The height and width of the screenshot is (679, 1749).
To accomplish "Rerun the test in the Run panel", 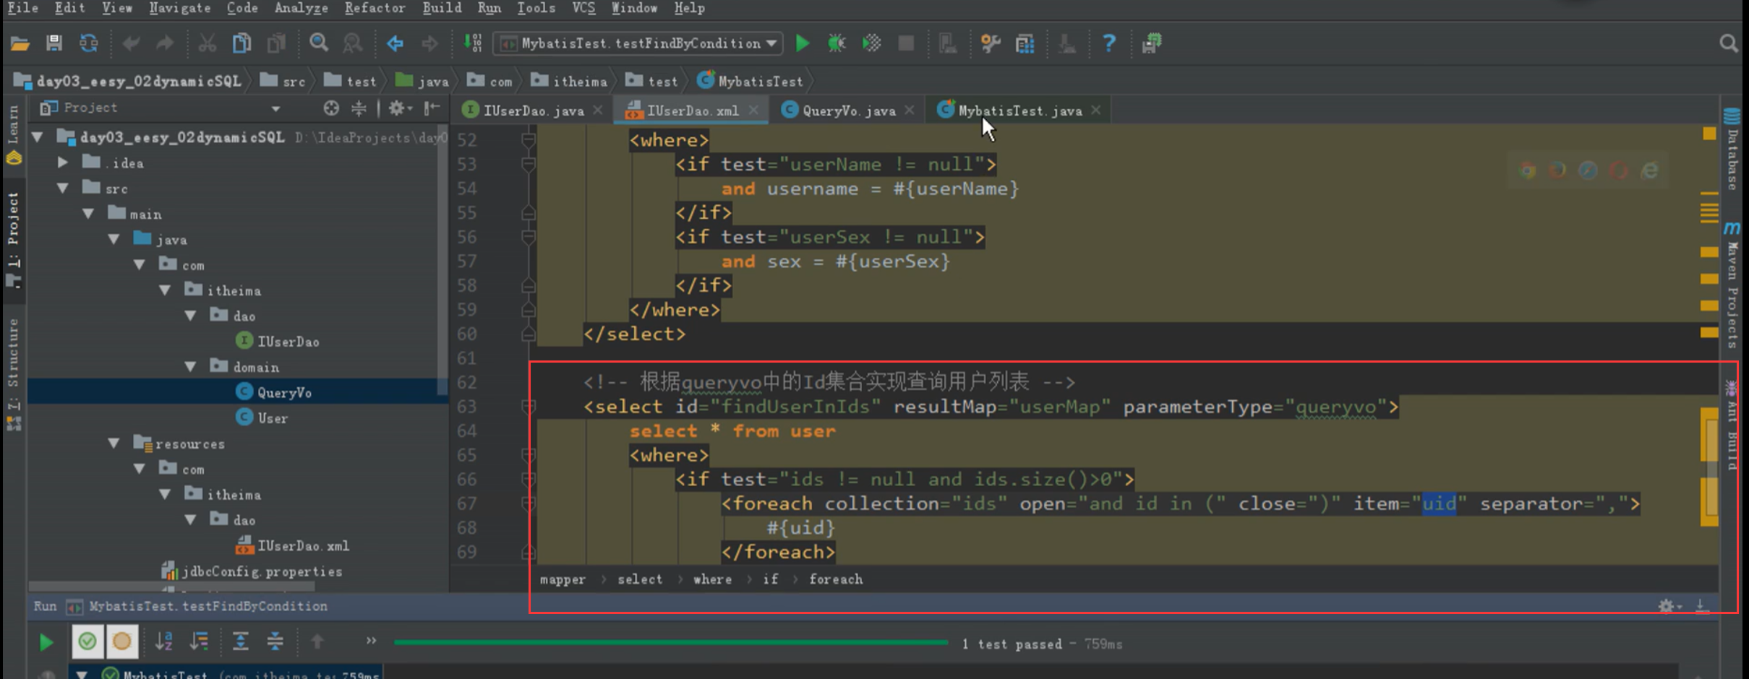I will coord(46,641).
